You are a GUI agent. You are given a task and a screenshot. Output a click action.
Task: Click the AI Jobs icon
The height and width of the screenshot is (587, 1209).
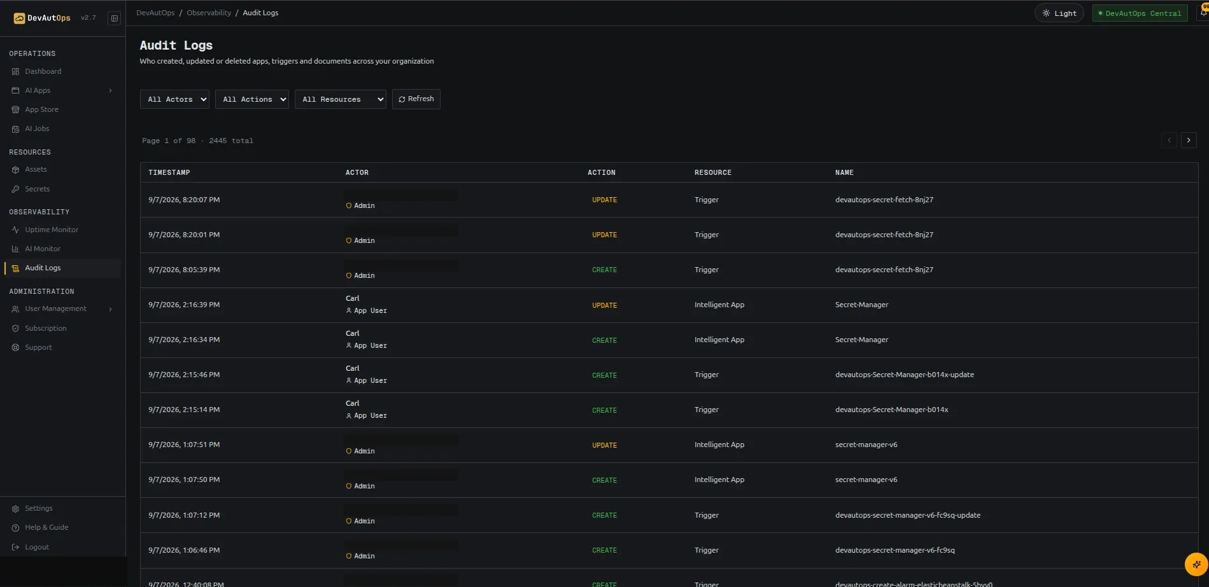coord(15,129)
